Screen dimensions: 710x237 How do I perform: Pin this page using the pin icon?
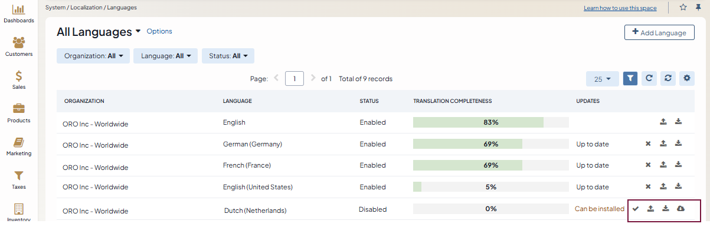(x=698, y=8)
